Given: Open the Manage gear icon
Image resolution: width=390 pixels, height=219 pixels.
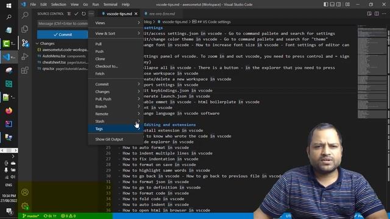Looking at the screenshot, I should [x=25, y=206].
